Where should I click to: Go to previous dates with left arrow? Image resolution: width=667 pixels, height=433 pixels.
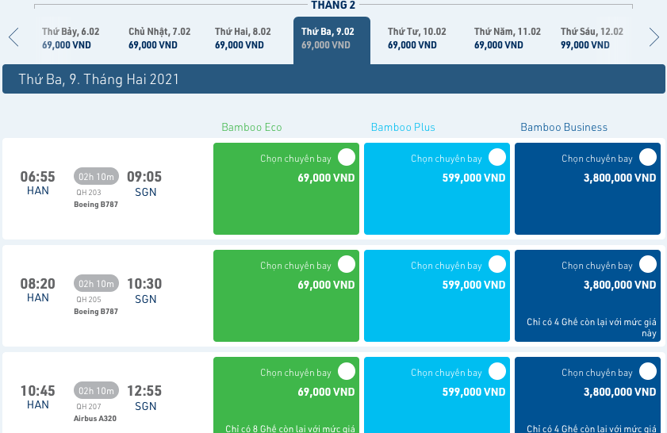point(13,37)
